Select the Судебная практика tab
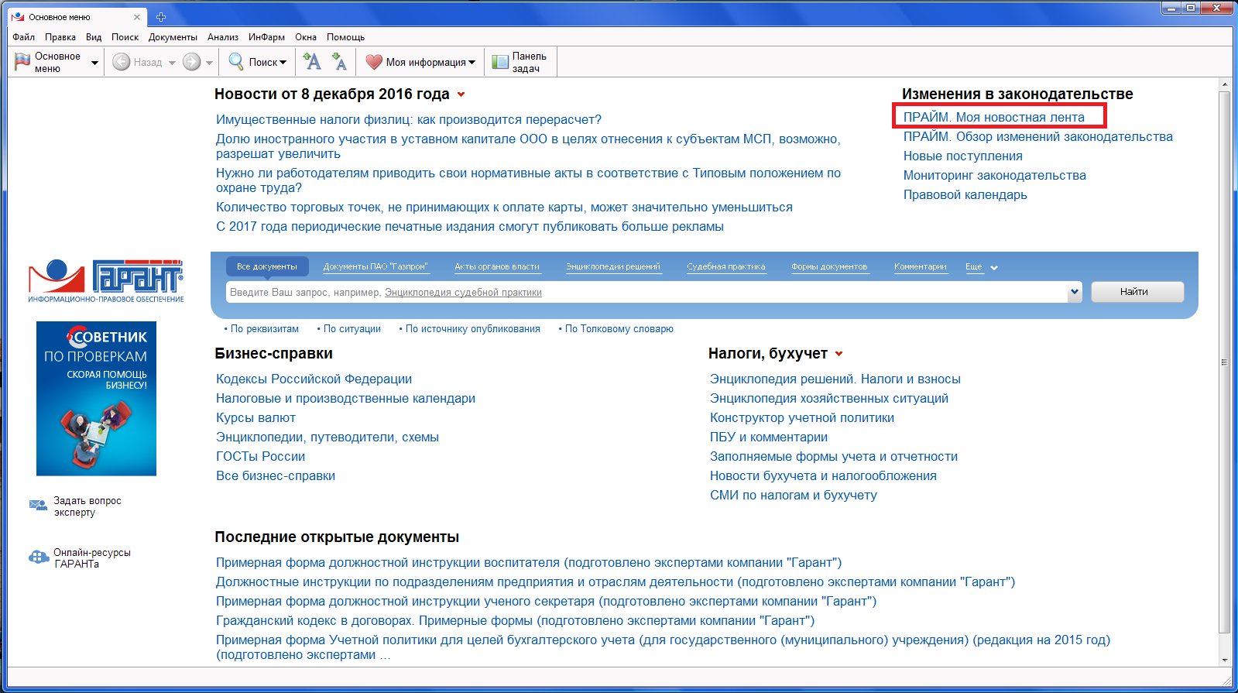The height and width of the screenshot is (693, 1238). (726, 266)
